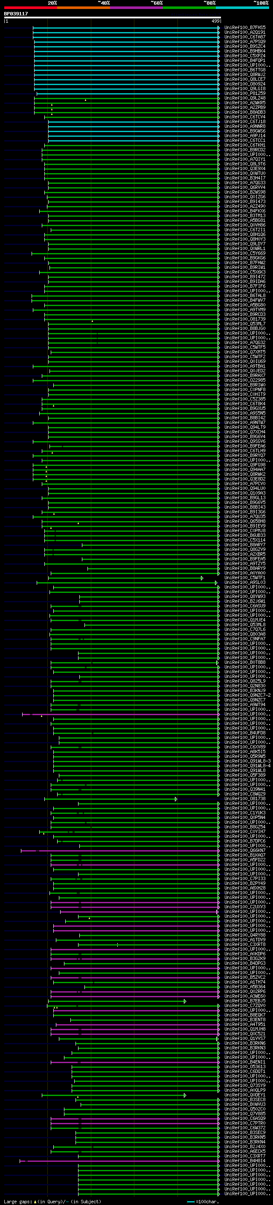Select the UniRef100_A5BG81 label
This screenshot has height=1205, width=273.
coord(245,220)
